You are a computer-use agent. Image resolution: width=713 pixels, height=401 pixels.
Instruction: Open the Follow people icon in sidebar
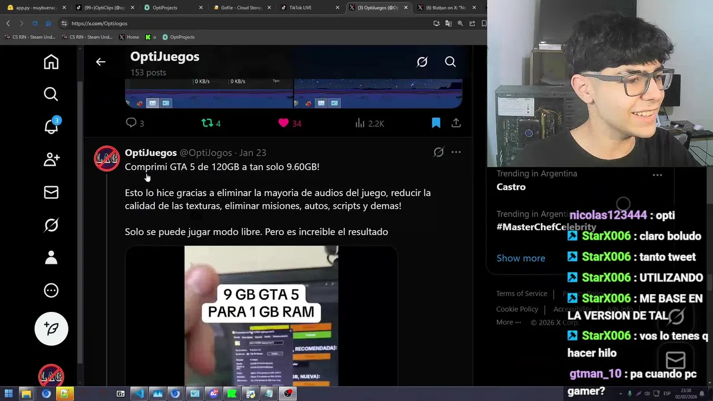click(x=51, y=159)
